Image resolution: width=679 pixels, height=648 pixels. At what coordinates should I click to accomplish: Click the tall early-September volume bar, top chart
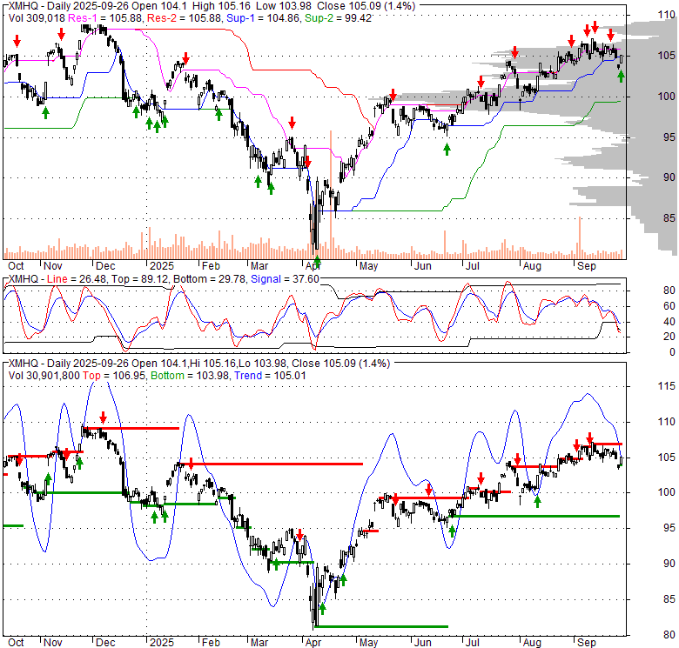tap(580, 237)
